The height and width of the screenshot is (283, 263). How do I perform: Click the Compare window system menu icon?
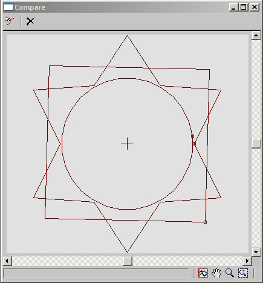click(8, 7)
